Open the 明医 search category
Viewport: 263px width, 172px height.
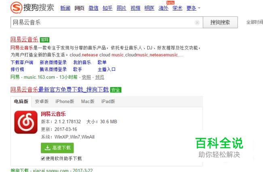pyautogui.click(x=149, y=8)
